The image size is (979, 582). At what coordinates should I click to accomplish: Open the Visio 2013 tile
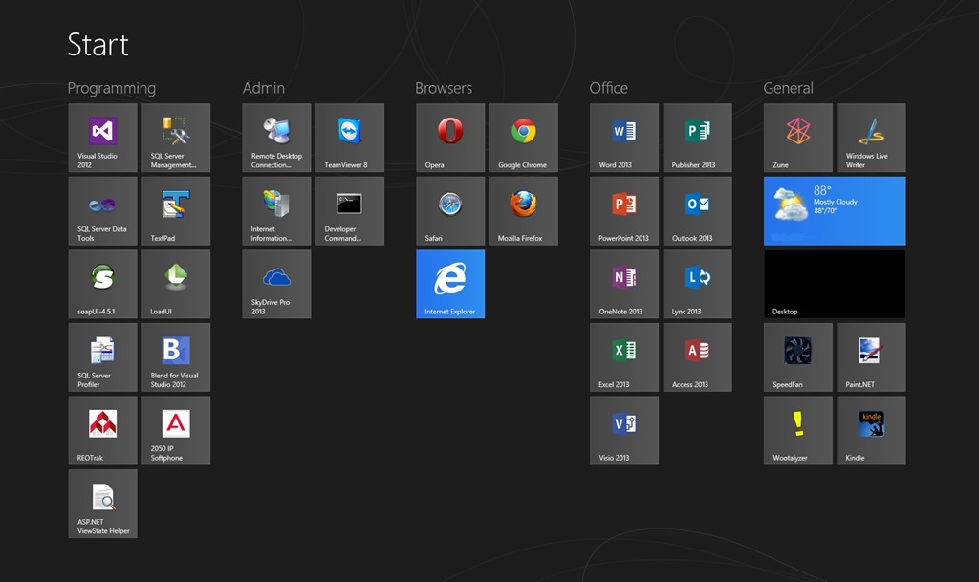click(624, 430)
